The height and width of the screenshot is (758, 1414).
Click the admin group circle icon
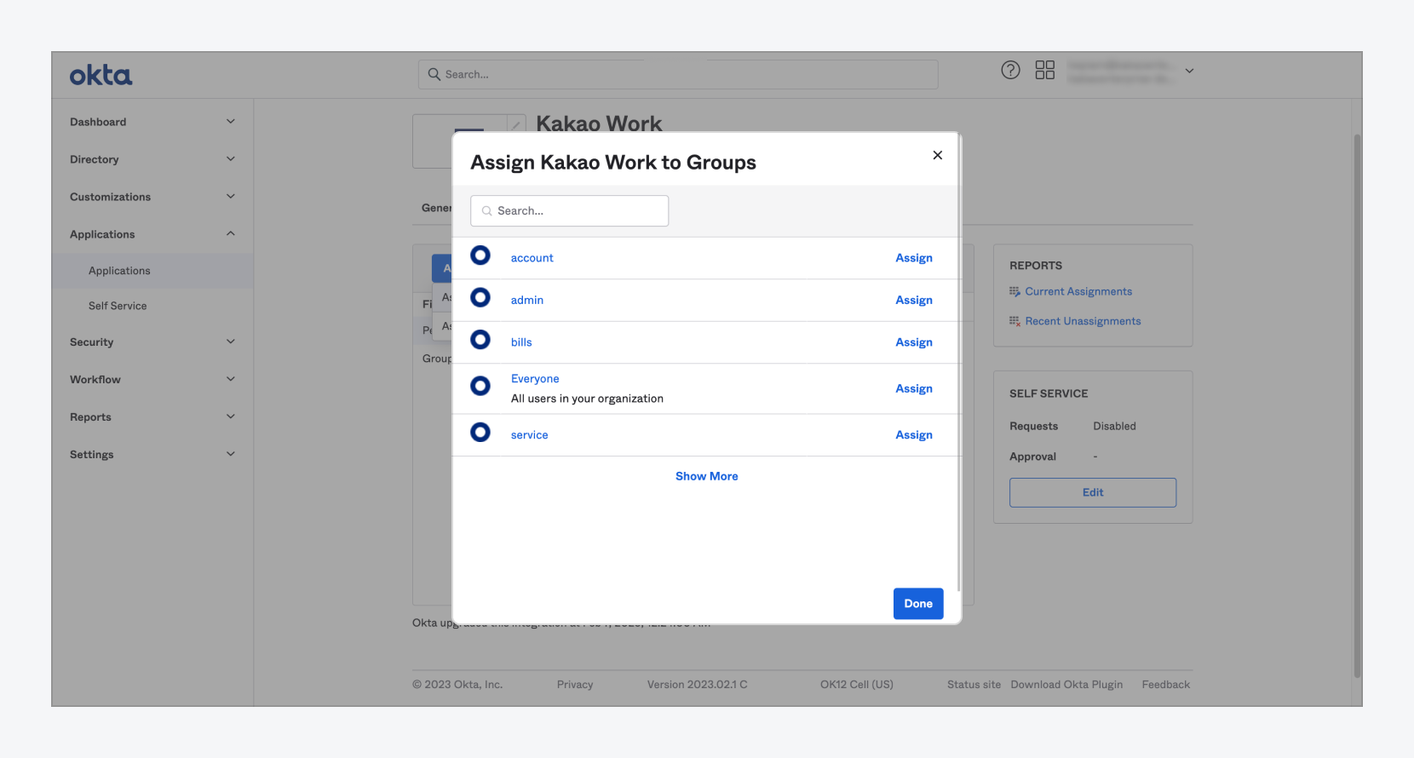(480, 297)
